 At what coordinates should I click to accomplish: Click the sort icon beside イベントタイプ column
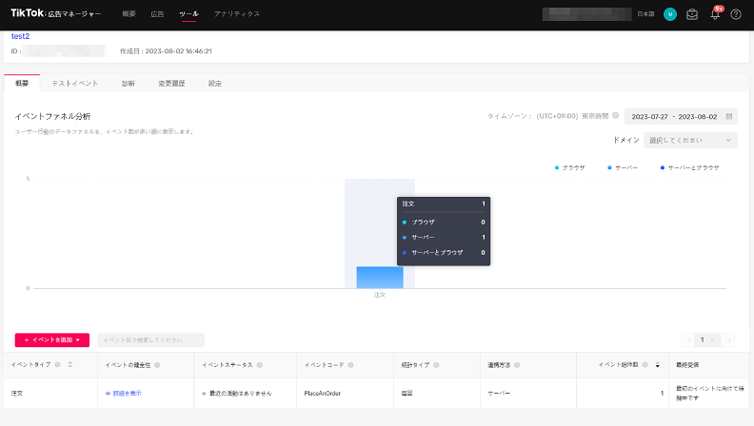69,365
